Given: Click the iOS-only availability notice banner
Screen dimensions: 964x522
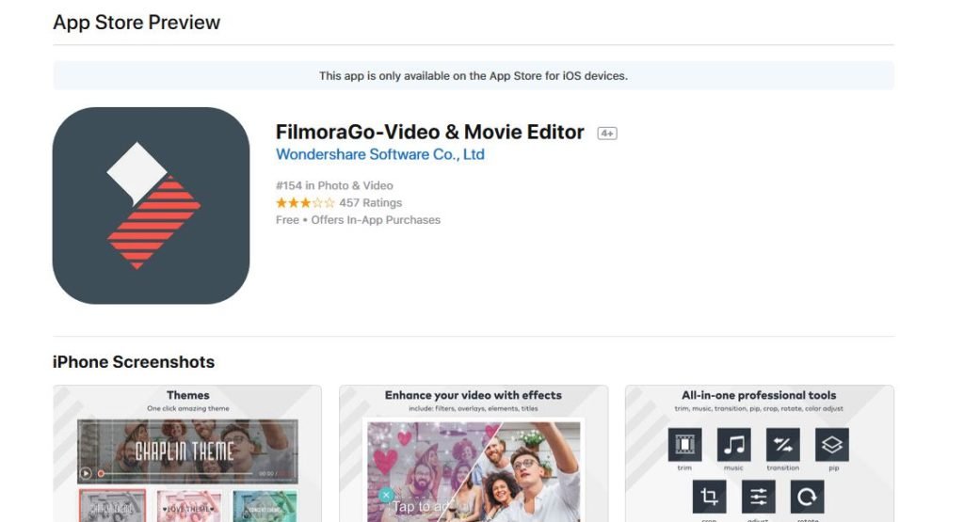Looking at the screenshot, I should click(474, 75).
